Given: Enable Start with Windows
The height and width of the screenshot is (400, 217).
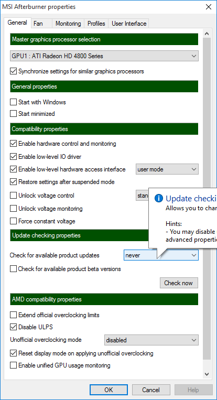Looking at the screenshot, I should click(x=13, y=102).
